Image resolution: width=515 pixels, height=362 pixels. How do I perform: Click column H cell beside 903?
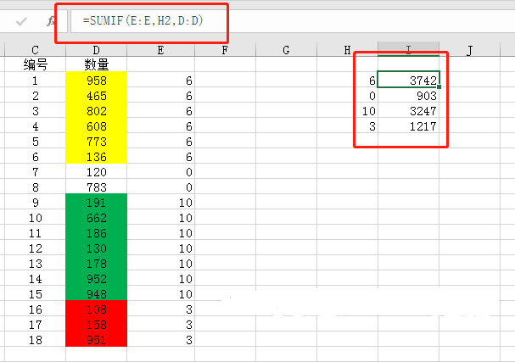347,95
